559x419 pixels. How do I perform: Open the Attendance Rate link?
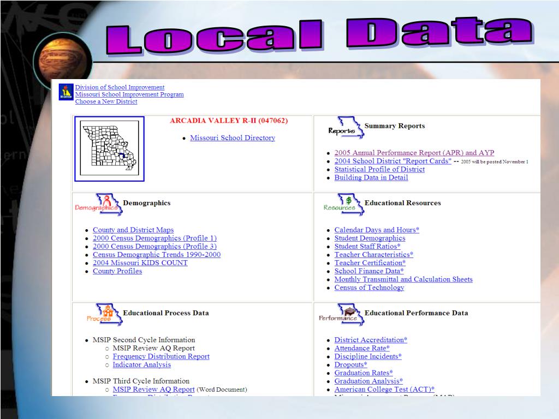click(362, 349)
